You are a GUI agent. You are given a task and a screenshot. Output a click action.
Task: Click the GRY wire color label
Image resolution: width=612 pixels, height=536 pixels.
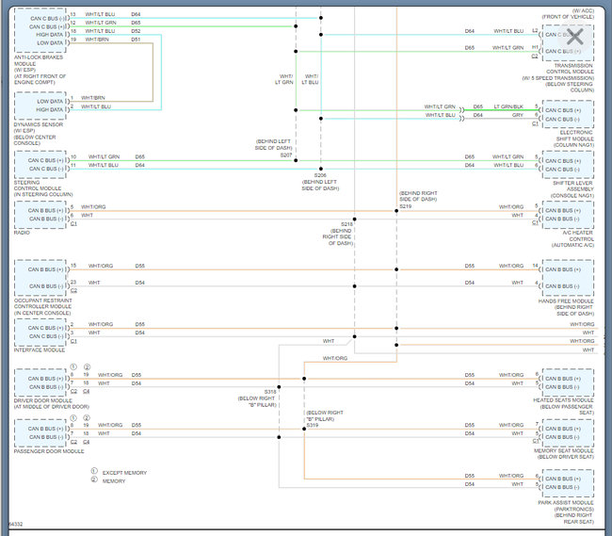pos(518,115)
